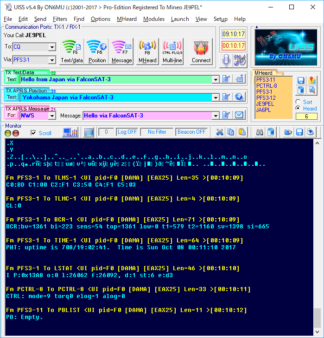This screenshot has width=324, height=338.
Task: Click the binoculars search icon in Monitor
Action: tap(260, 132)
